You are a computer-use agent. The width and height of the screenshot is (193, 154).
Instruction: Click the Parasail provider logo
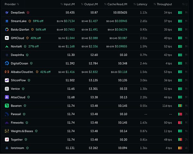pyautogui.click(x=7, y=114)
